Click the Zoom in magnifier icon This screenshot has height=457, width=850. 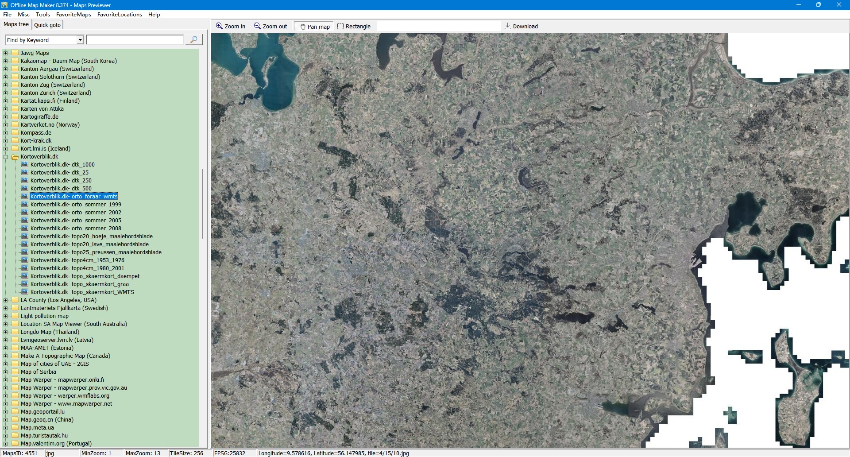(x=219, y=26)
